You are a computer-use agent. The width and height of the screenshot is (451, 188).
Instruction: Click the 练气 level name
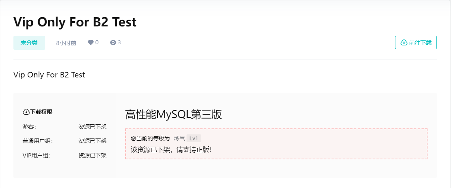[x=179, y=138]
